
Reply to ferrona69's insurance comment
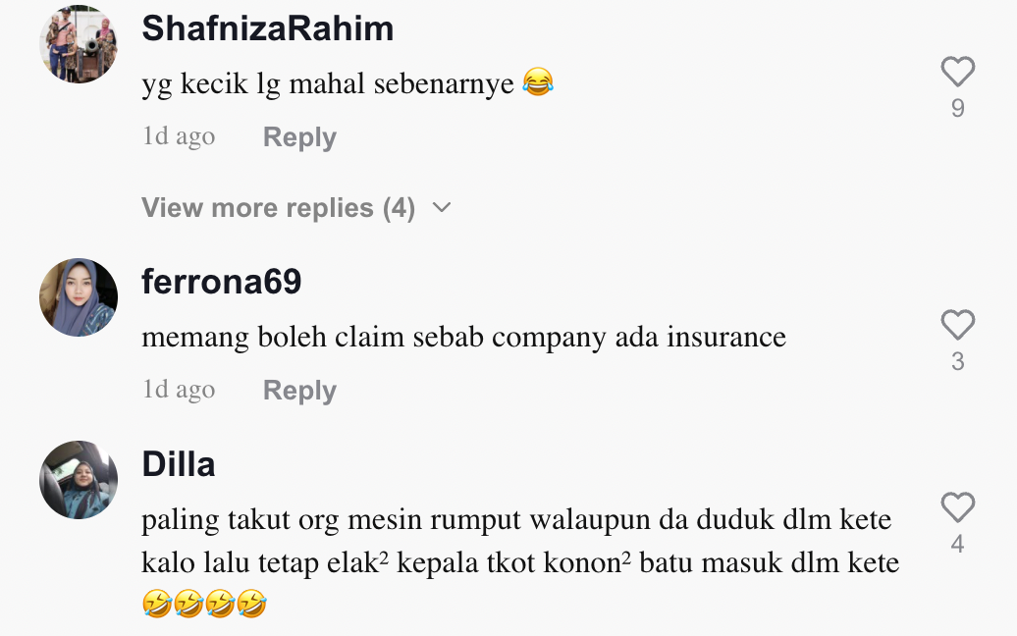point(299,391)
